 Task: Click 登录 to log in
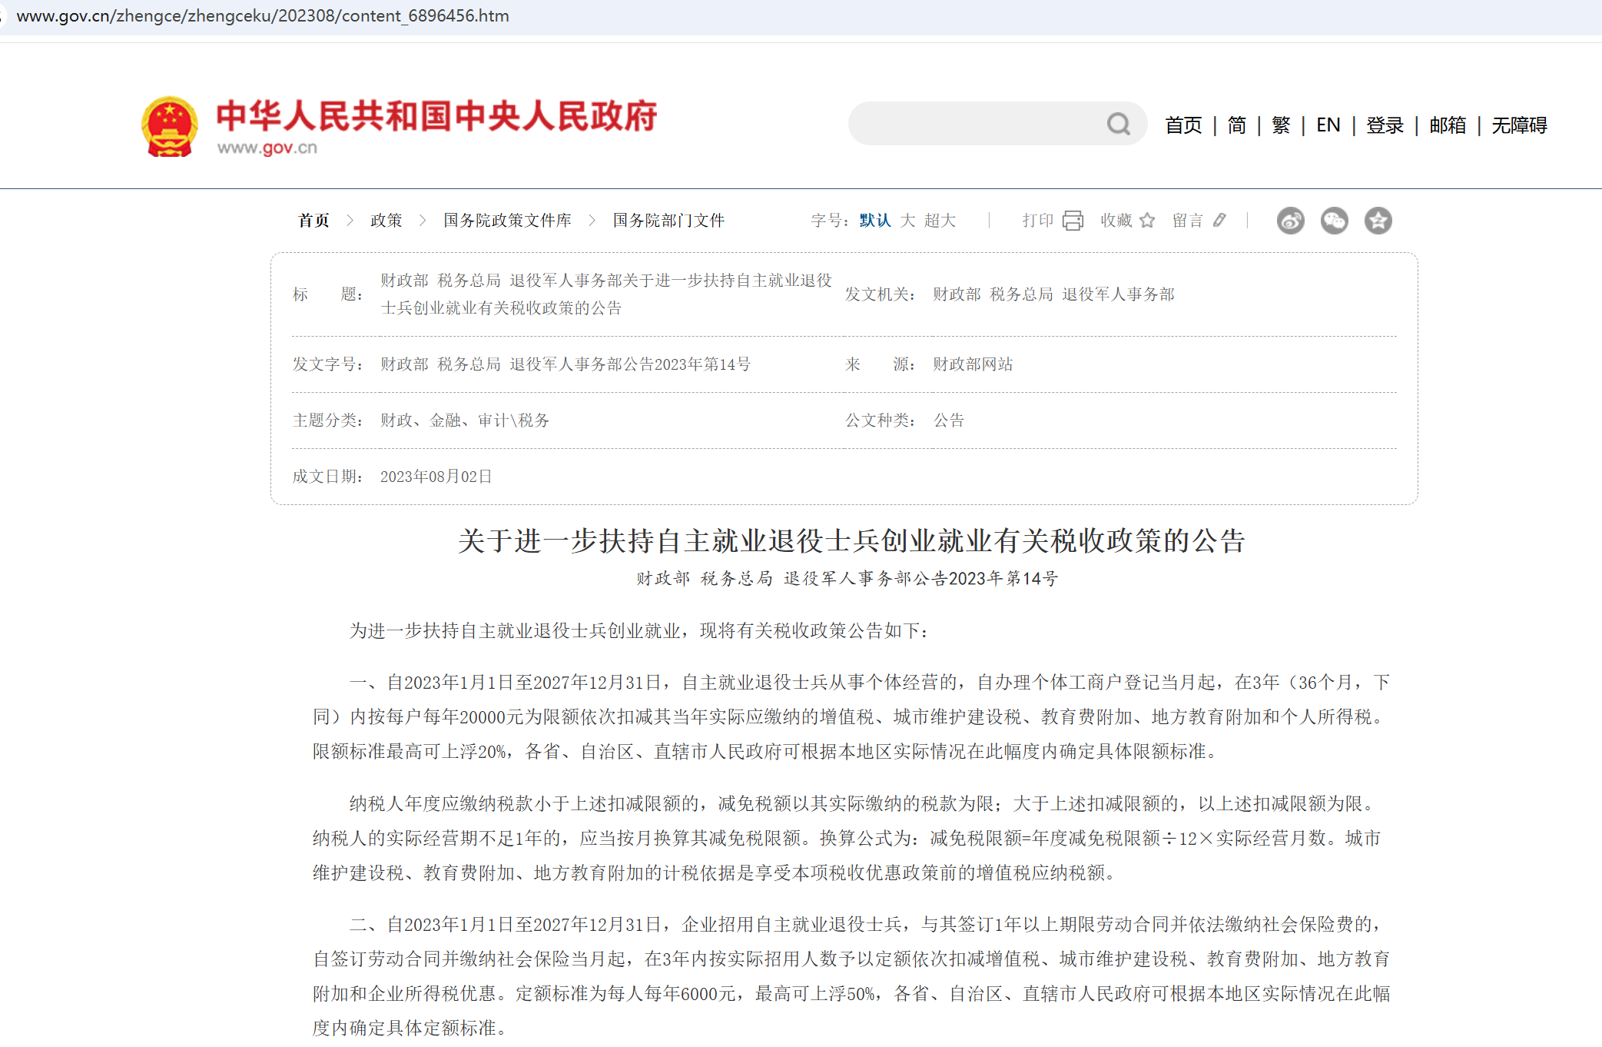click(1384, 125)
